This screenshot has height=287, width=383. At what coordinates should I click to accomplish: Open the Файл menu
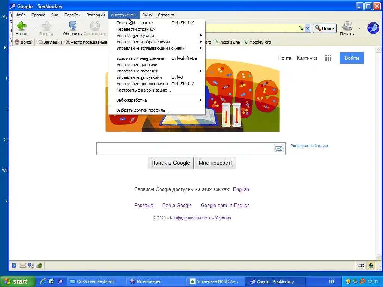[21, 15]
